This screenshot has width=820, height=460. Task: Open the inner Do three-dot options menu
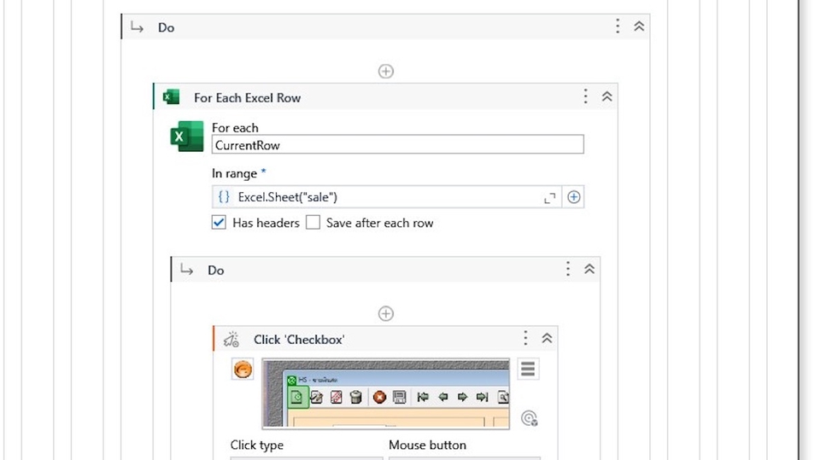568,270
